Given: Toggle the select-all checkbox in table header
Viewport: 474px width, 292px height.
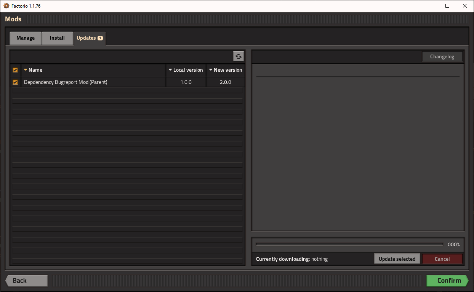Looking at the screenshot, I should (x=15, y=70).
